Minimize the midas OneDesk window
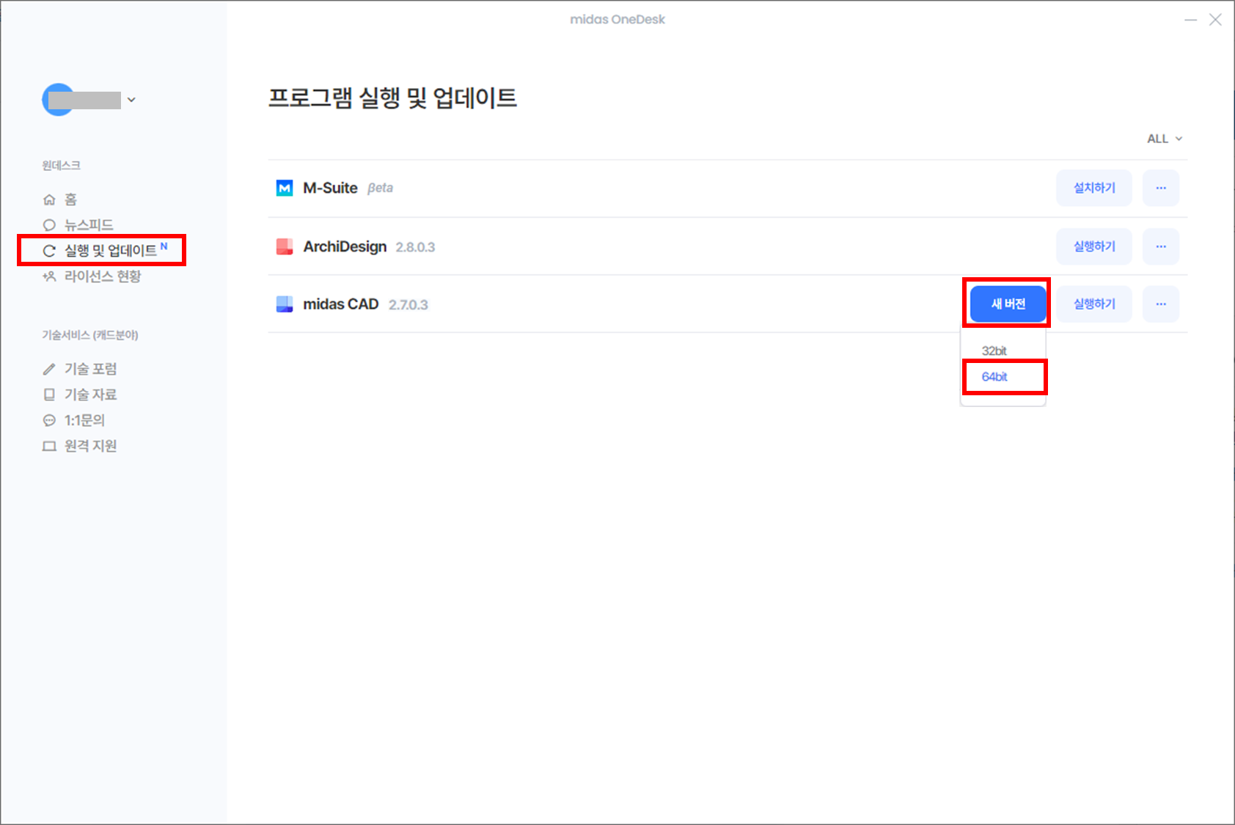The height and width of the screenshot is (825, 1235). point(1190,20)
